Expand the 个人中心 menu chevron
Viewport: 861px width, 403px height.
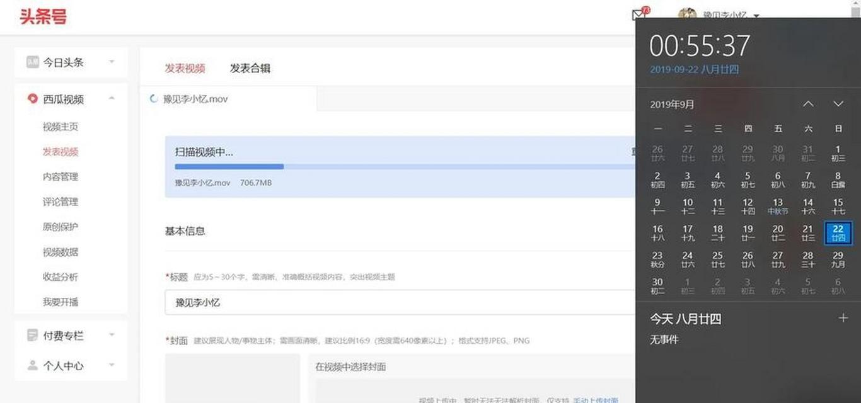coord(112,365)
